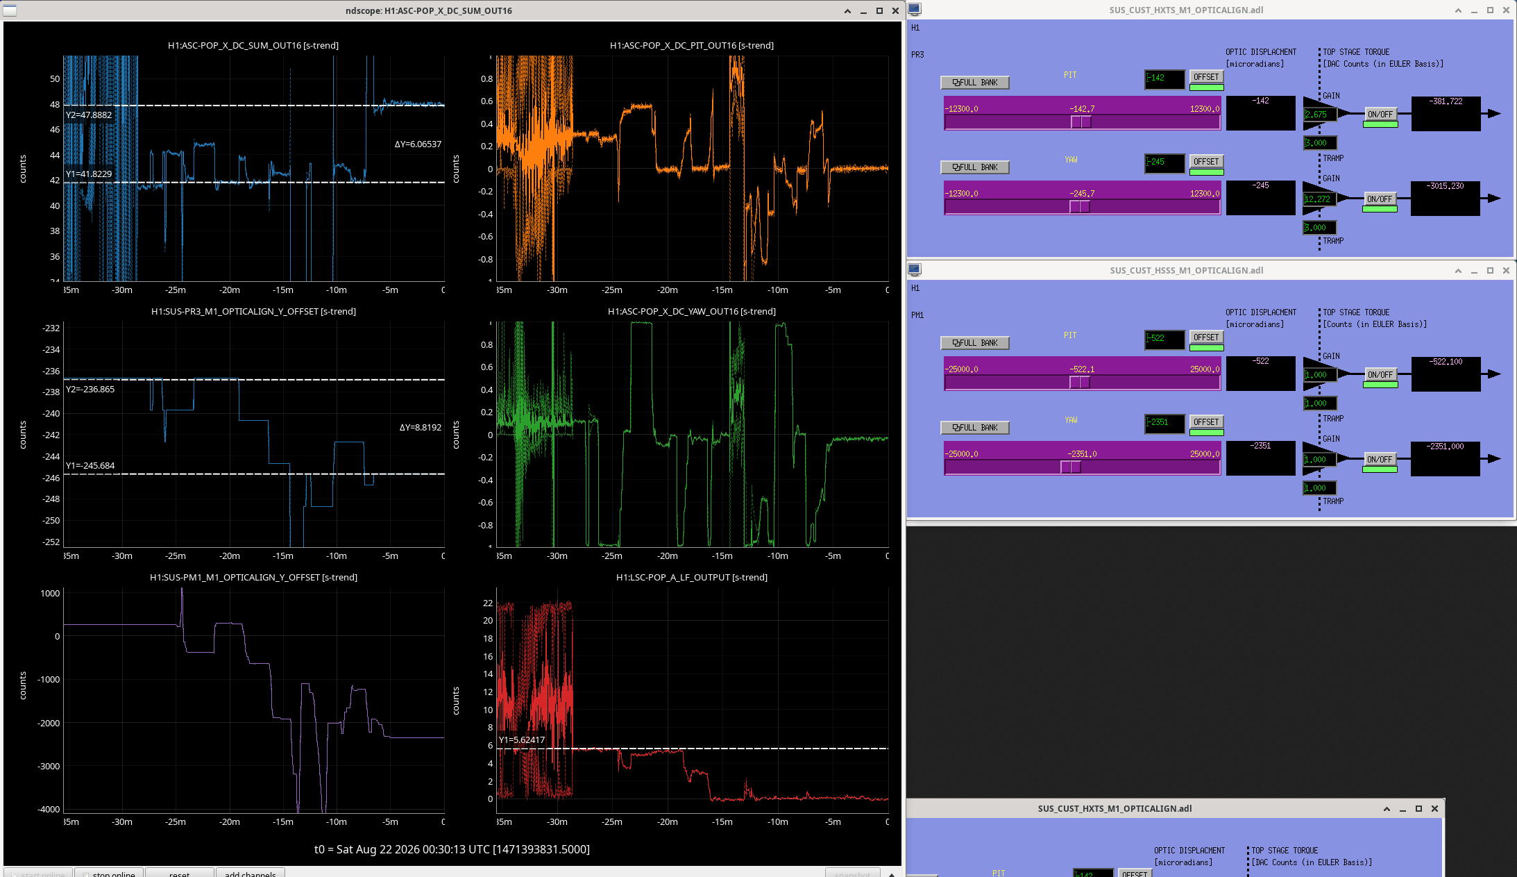Click the H1:SUS-PM1_M1_OPTICALIGN_Y_OFFSET plot title

[253, 578]
